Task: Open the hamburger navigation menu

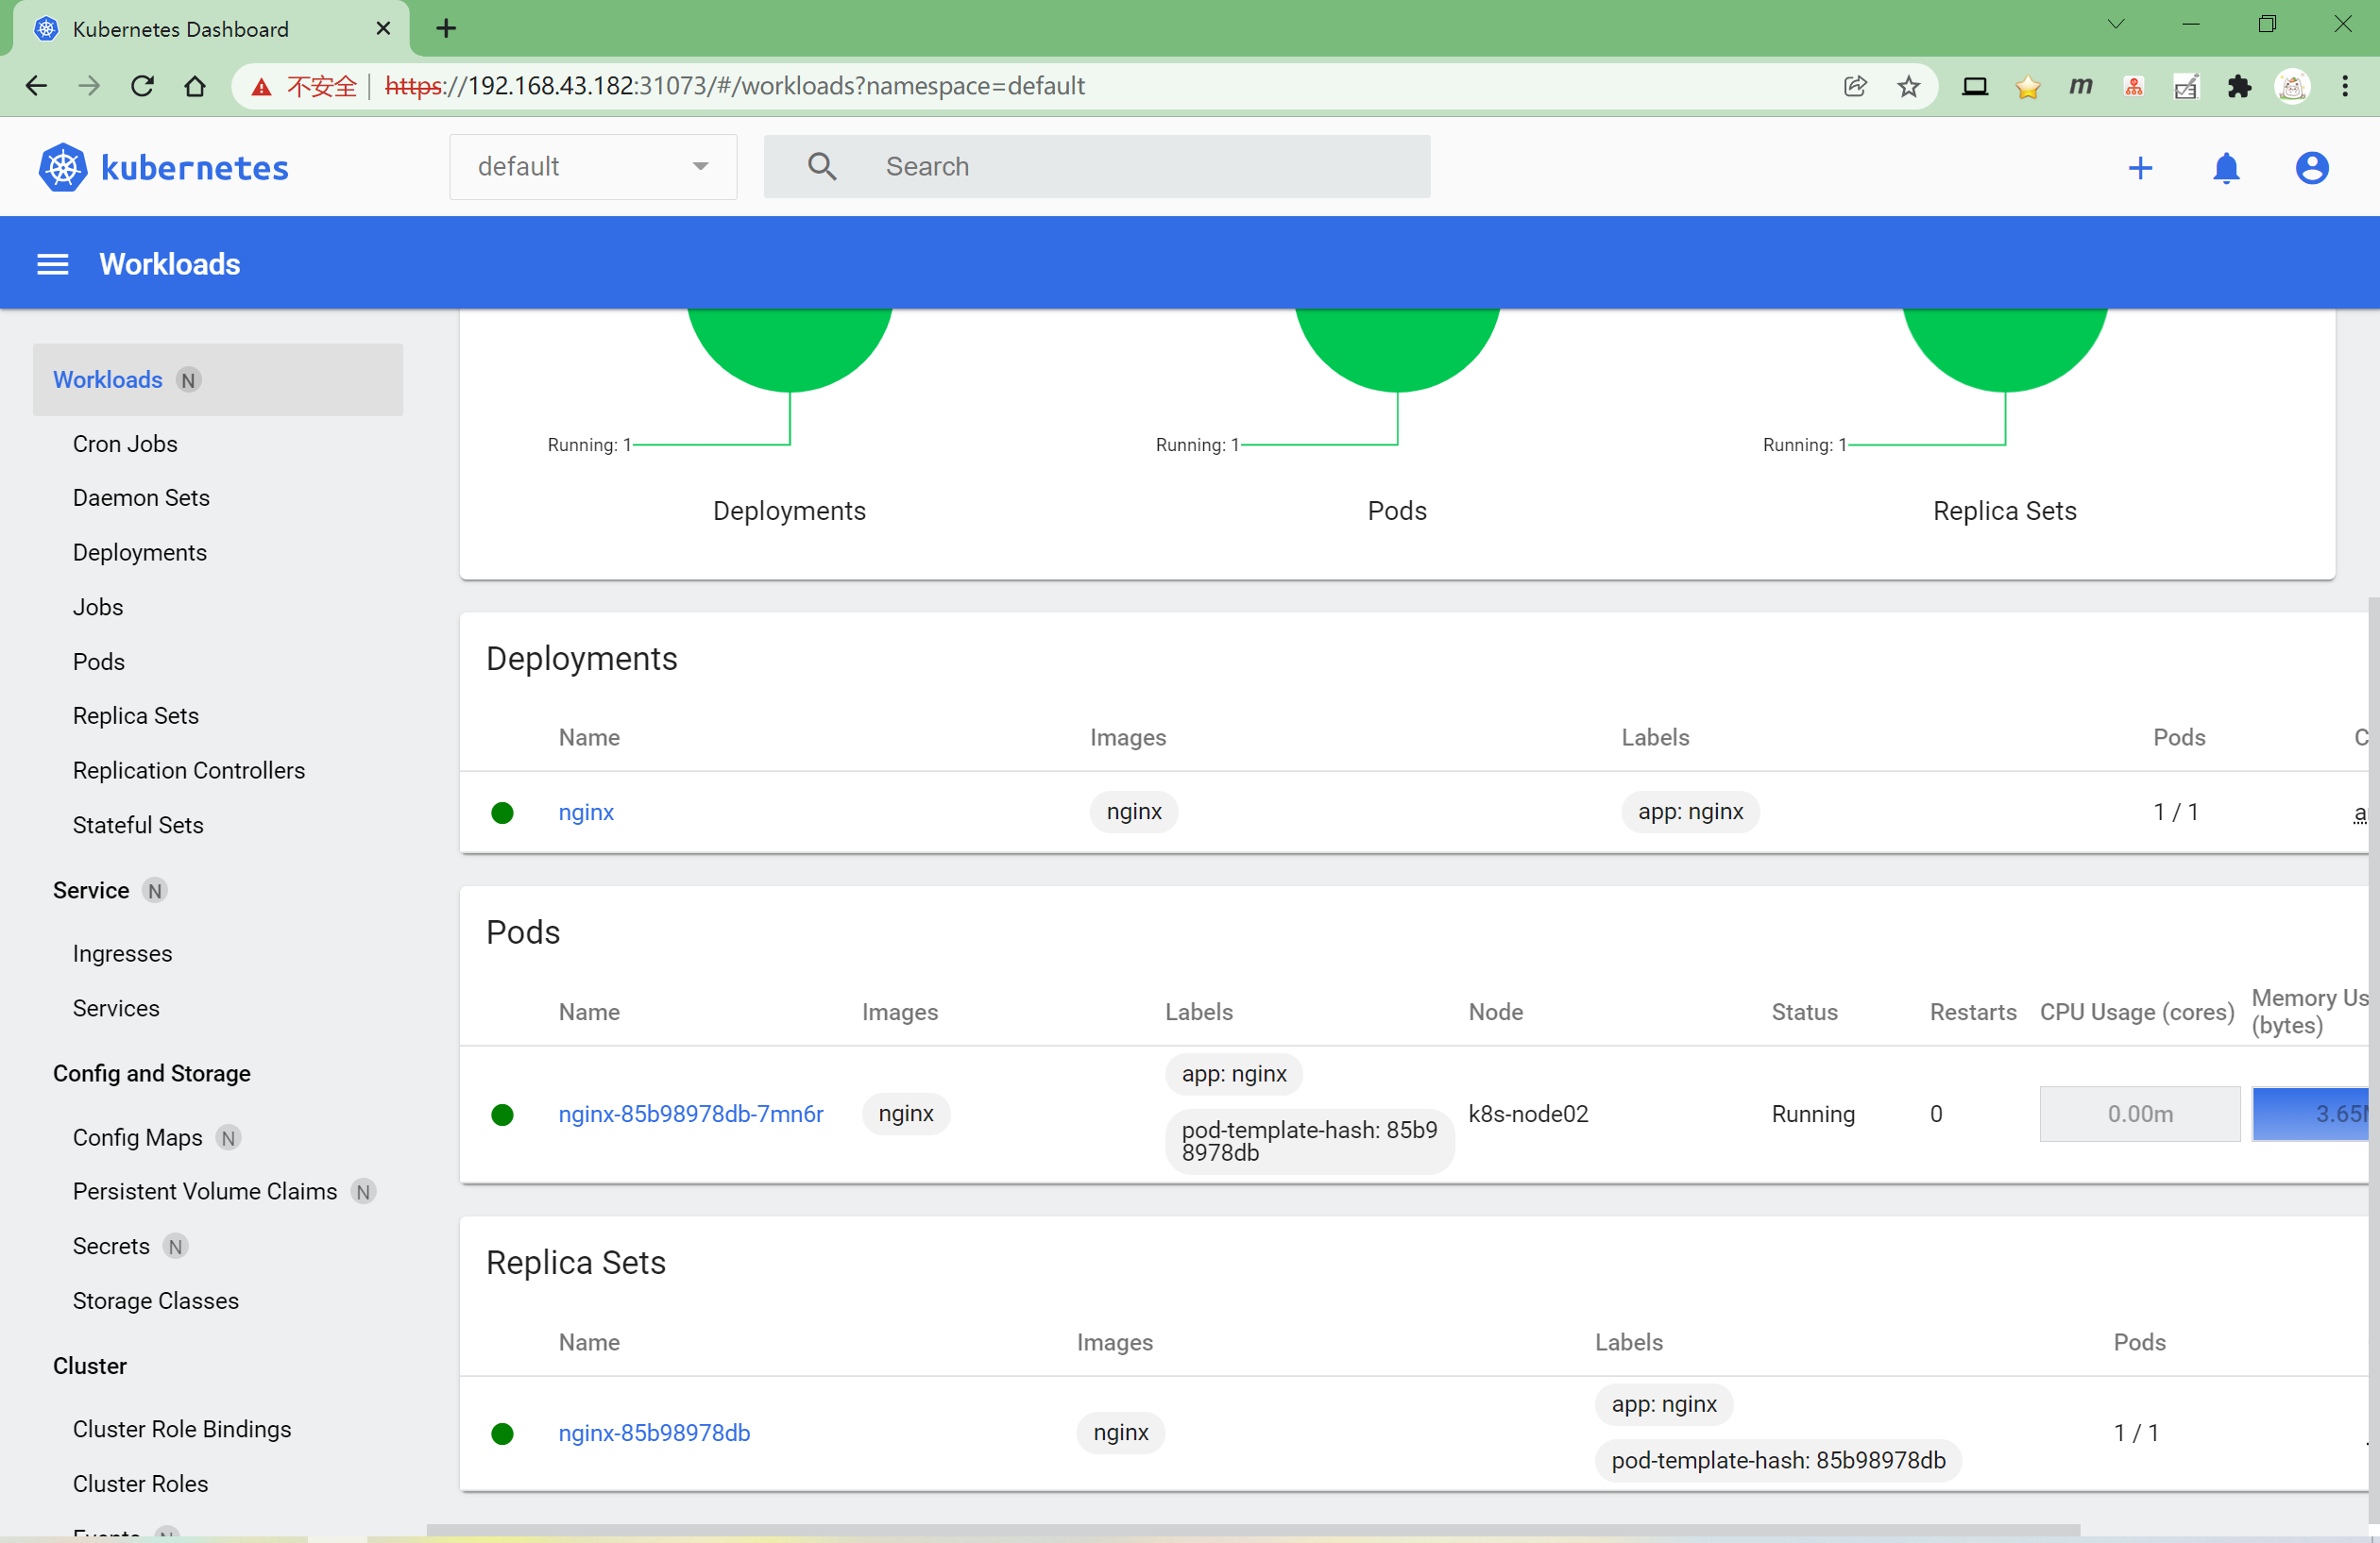Action: click(x=53, y=264)
